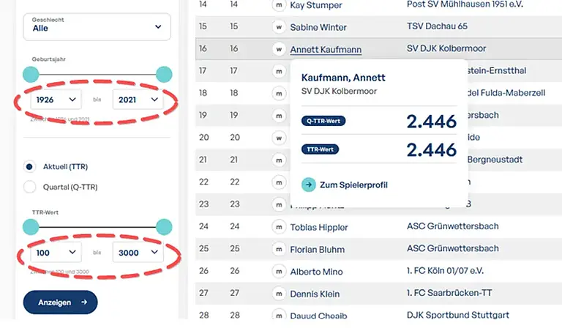This screenshot has width=562, height=331.
Task: Select the Quartal (Q-TTR) radio option
Action: pos(29,187)
